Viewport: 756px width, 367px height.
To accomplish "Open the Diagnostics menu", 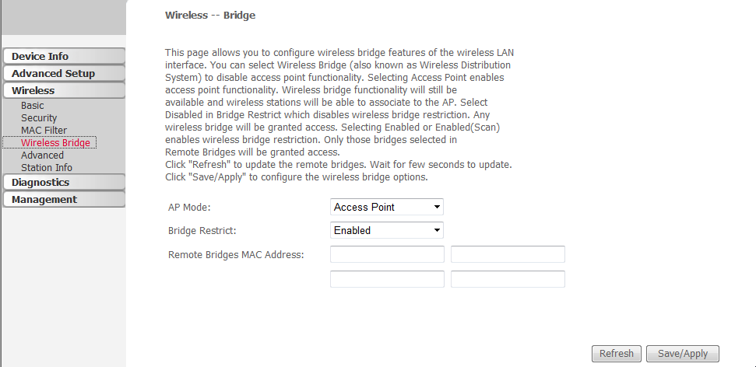I will pyautogui.click(x=64, y=183).
